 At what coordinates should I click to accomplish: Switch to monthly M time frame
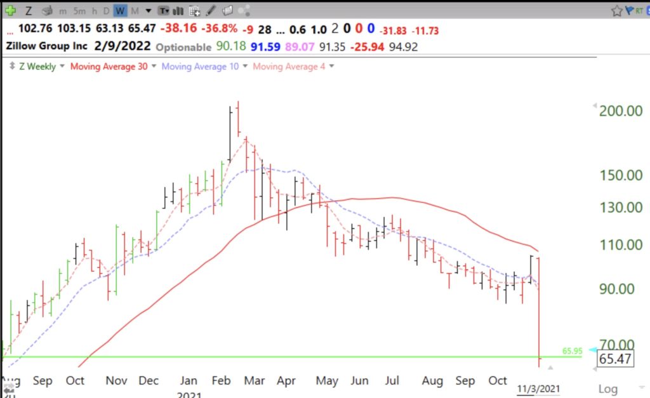click(x=135, y=11)
